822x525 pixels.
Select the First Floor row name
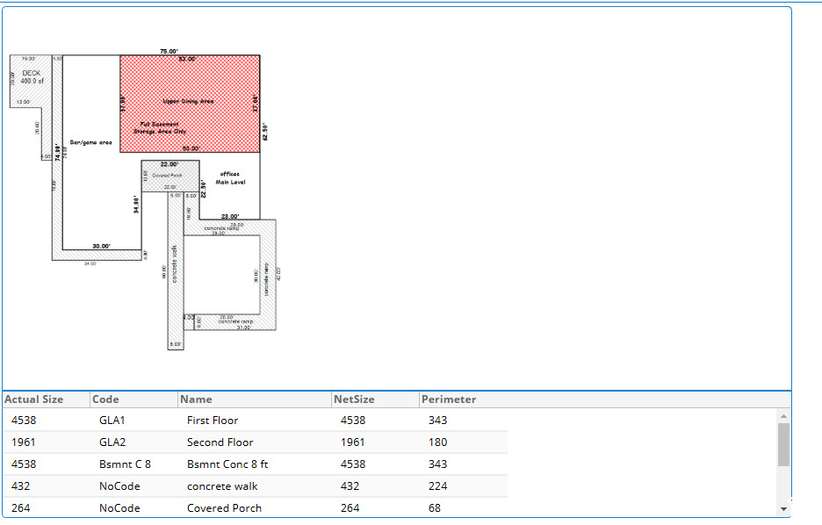click(212, 421)
